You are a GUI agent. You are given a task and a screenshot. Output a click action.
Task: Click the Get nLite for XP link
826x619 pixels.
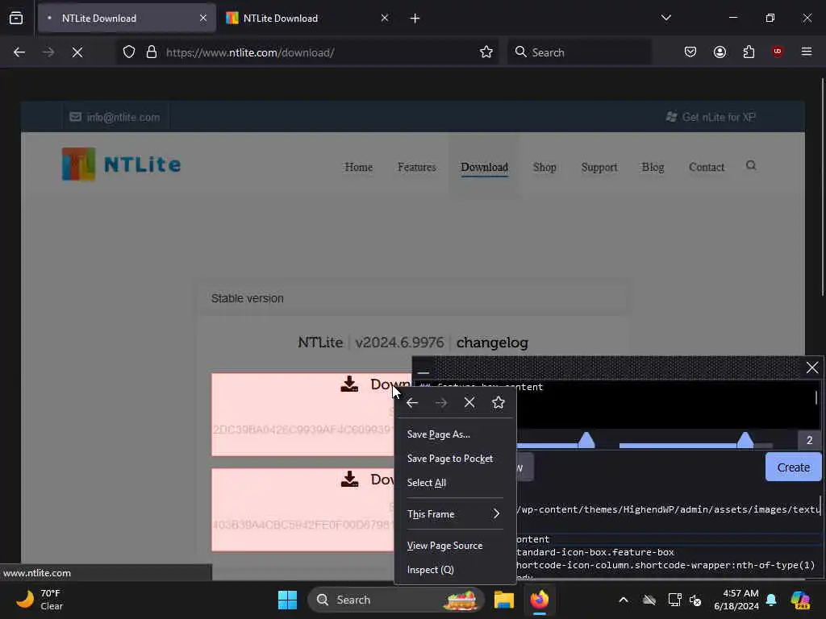pos(711,118)
